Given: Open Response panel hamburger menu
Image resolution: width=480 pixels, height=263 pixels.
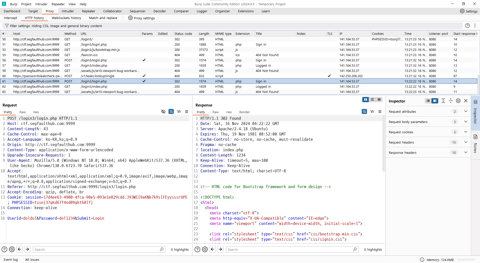Looking at the screenshot, I should pos(380,111).
